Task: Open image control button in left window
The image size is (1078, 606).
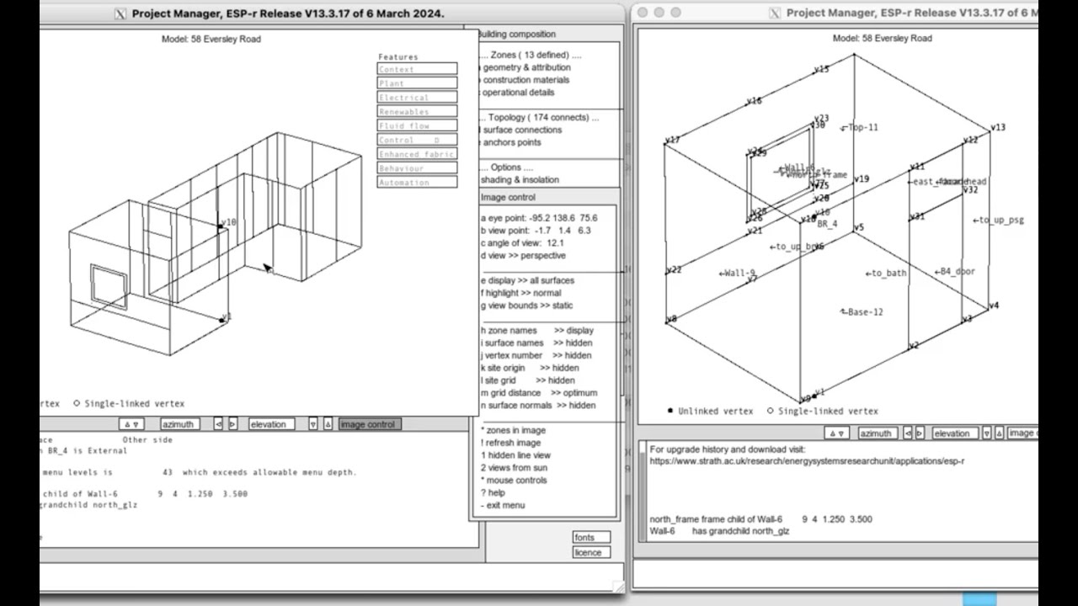Action: [x=368, y=424]
